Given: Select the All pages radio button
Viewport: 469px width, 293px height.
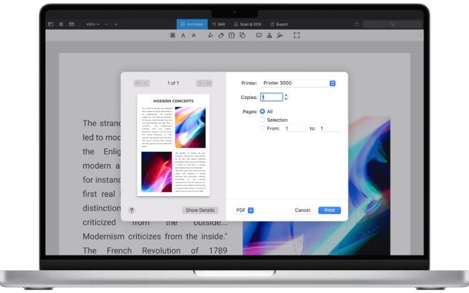Looking at the screenshot, I should click(263, 111).
